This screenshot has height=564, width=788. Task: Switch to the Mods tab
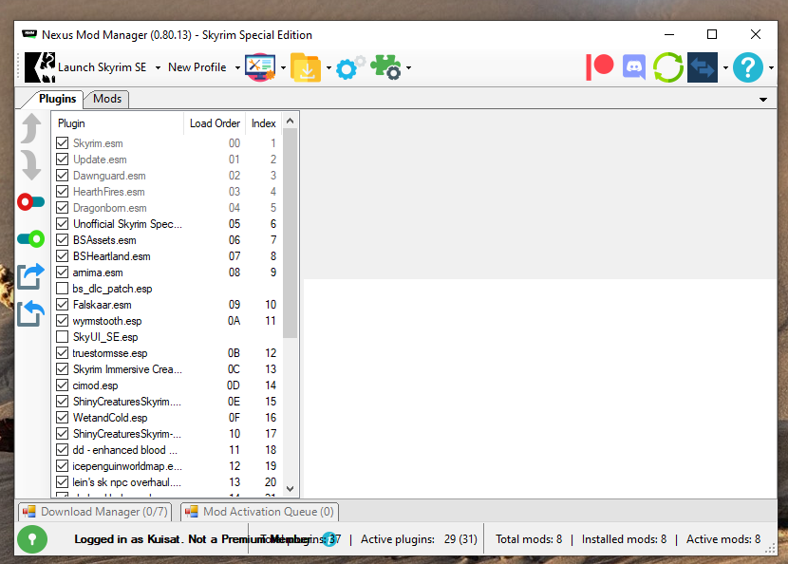point(106,99)
